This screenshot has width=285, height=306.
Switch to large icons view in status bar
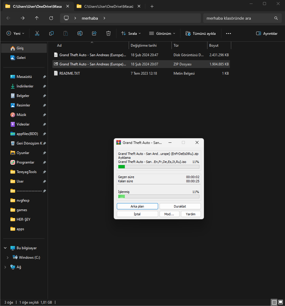click(280, 302)
